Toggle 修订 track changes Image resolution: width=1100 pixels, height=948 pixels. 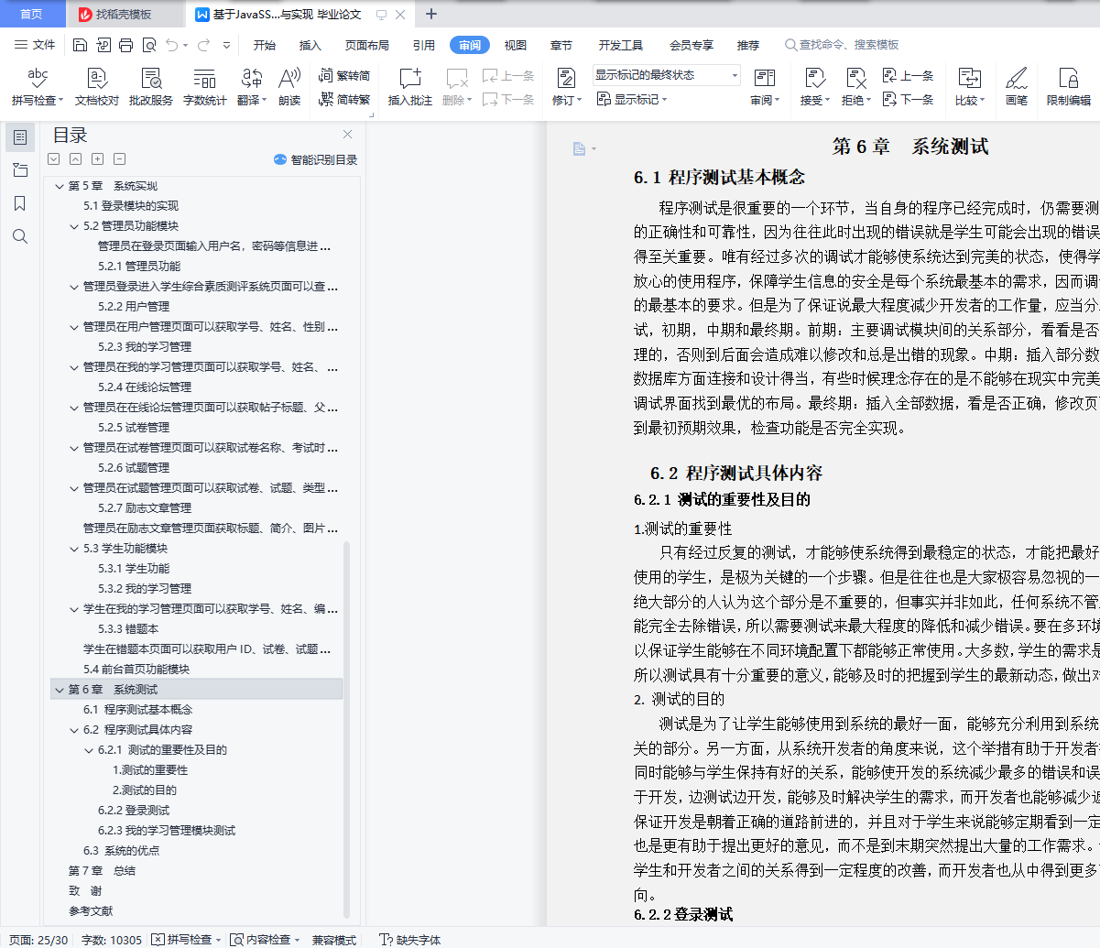coord(567,87)
